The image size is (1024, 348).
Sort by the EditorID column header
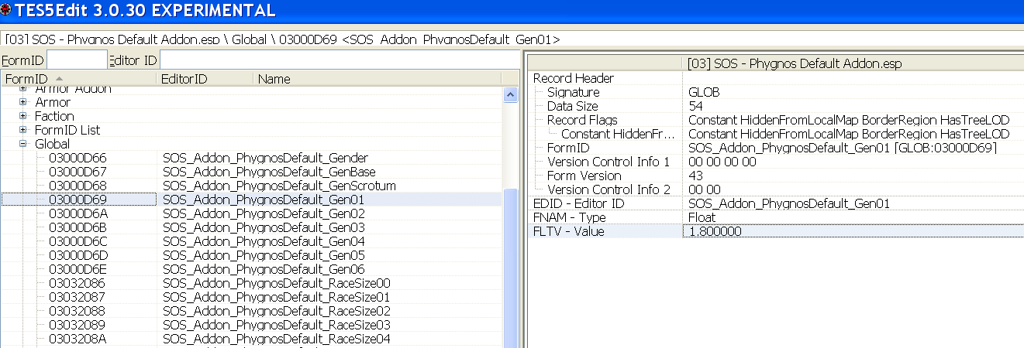point(205,79)
